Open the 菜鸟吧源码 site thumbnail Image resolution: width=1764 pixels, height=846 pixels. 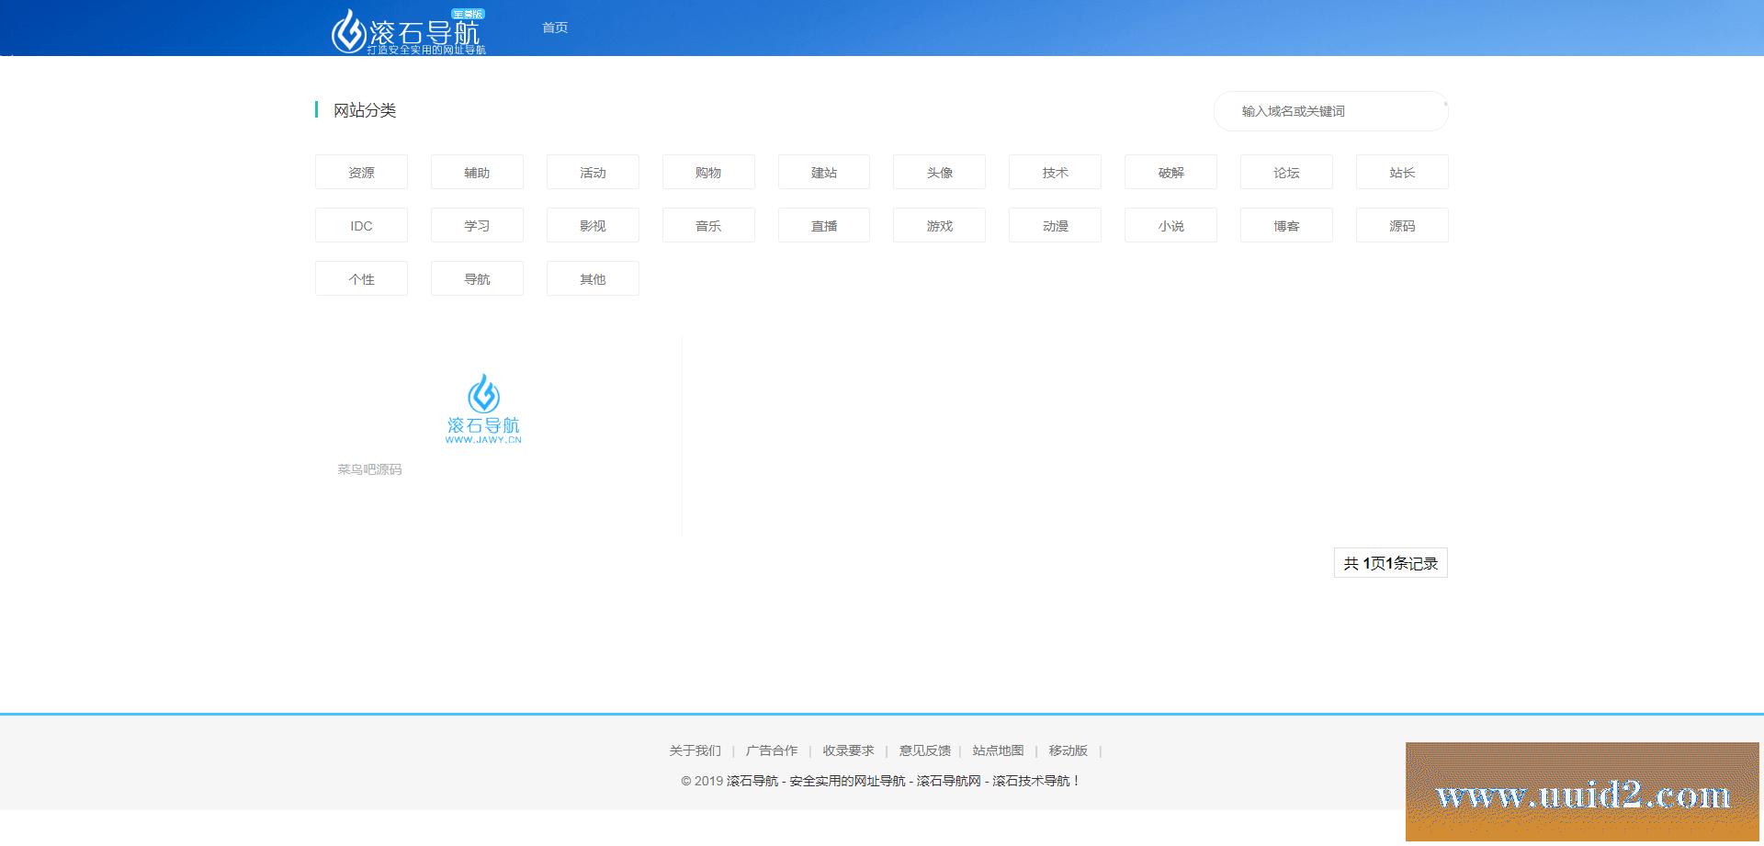(484, 409)
